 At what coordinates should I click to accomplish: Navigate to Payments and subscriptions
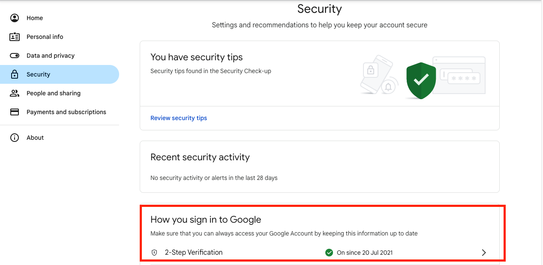66,112
